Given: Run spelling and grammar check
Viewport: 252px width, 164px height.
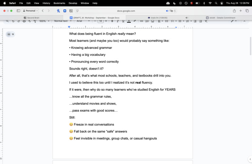Looking at the screenshot, I should pos(30,21).
